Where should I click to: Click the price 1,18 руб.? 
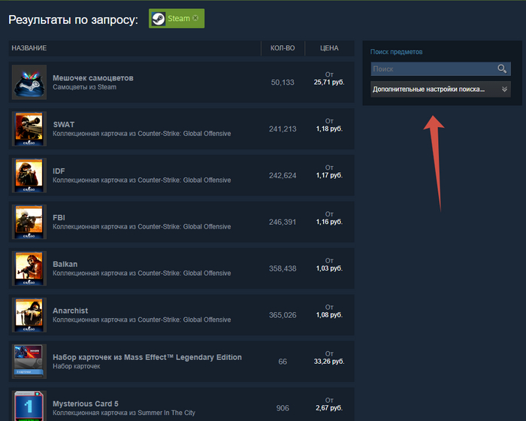(x=329, y=129)
